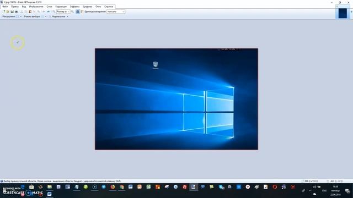This screenshot has height=198, width=353.
Task: Open the taskbar clock and date
Action: [x=335, y=191]
